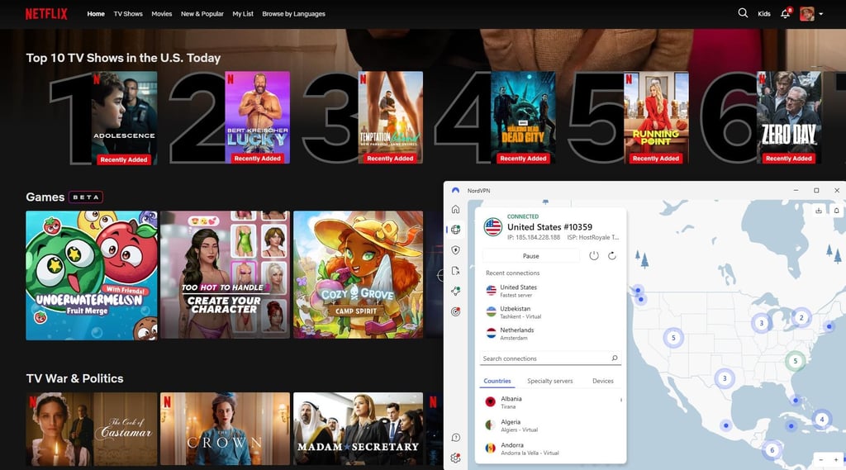Open the Adolescence poster

point(124,117)
